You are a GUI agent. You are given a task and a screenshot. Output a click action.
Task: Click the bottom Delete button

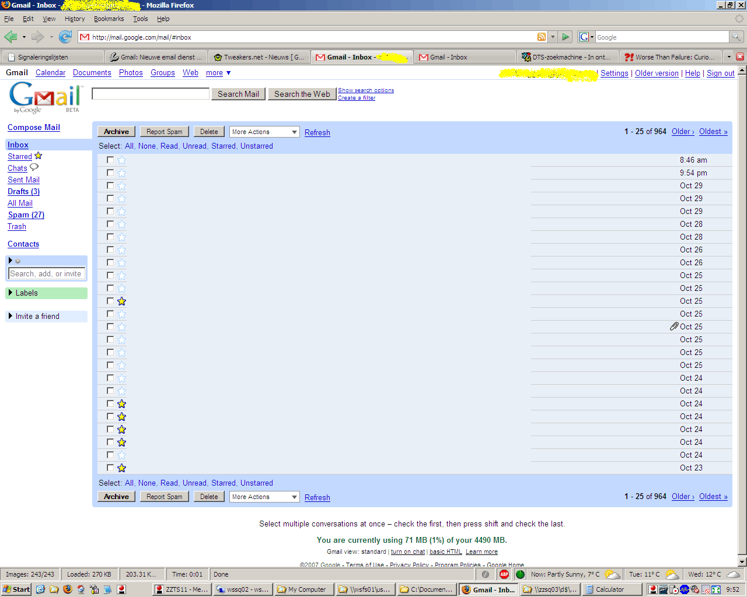[x=209, y=497]
